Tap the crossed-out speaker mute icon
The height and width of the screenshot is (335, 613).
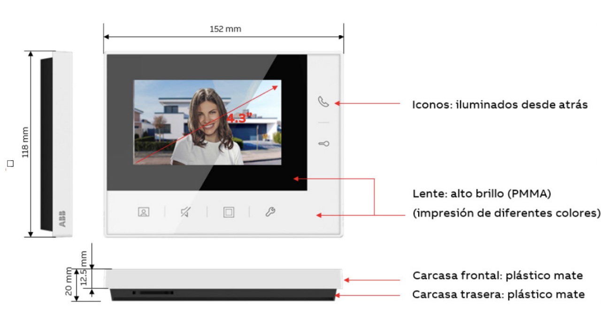tap(185, 212)
